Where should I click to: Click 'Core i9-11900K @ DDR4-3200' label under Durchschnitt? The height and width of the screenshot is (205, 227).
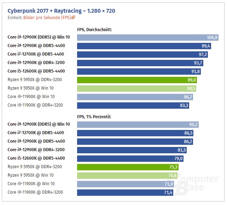point(35,105)
